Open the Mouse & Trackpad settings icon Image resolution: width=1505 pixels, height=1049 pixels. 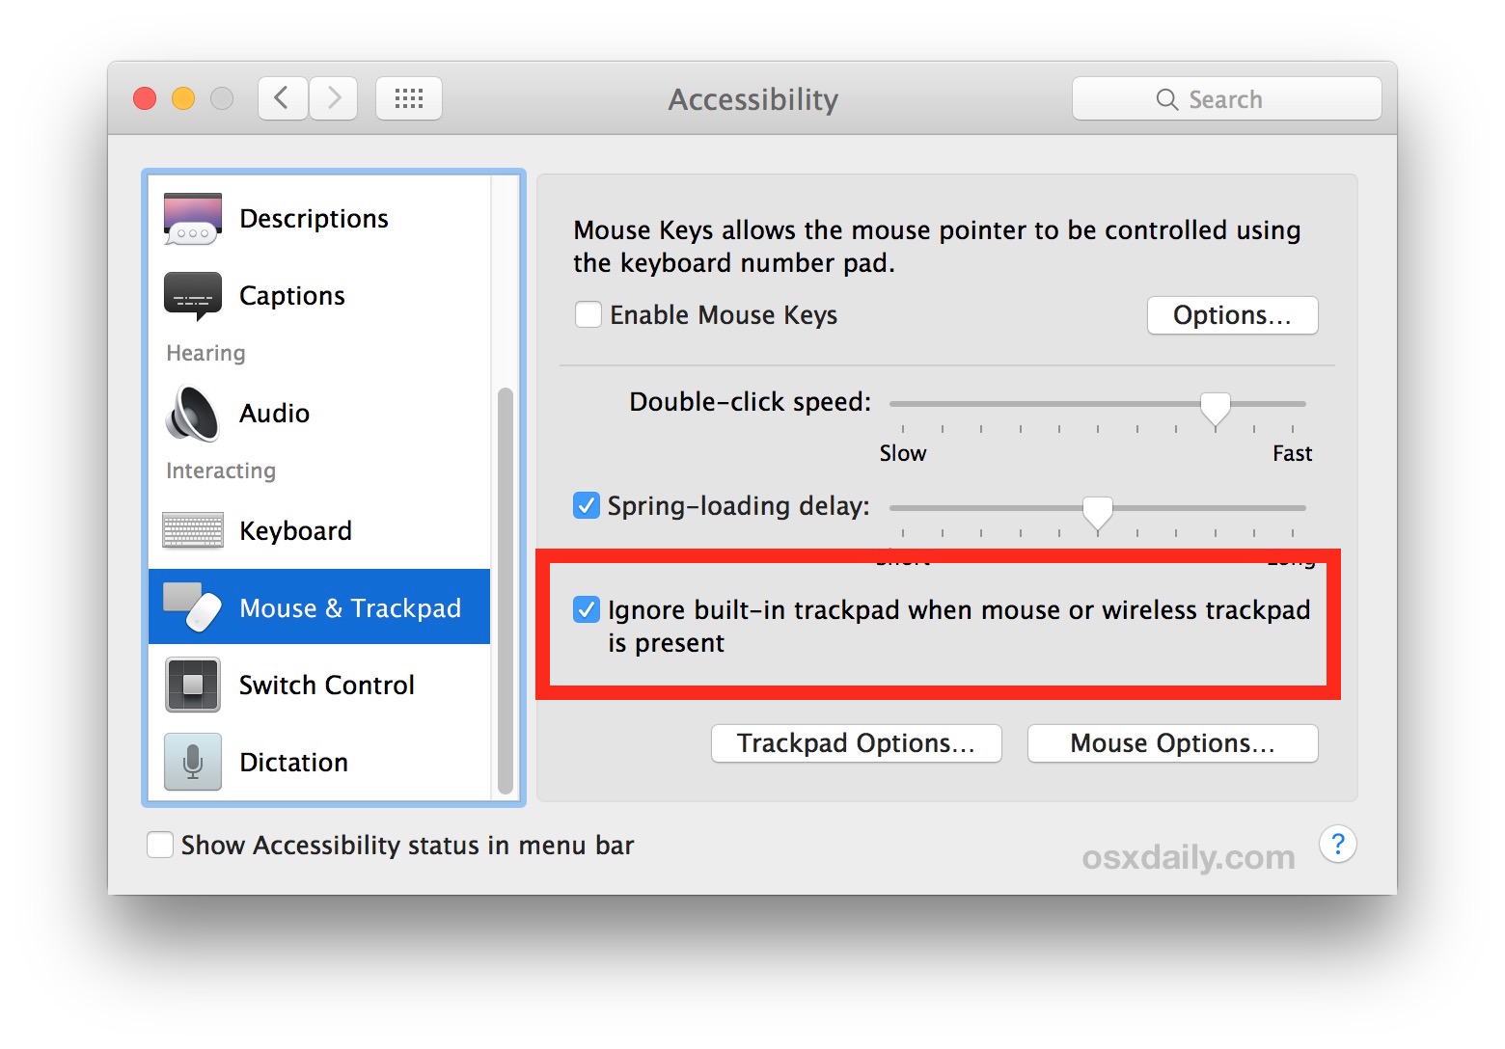pos(191,606)
